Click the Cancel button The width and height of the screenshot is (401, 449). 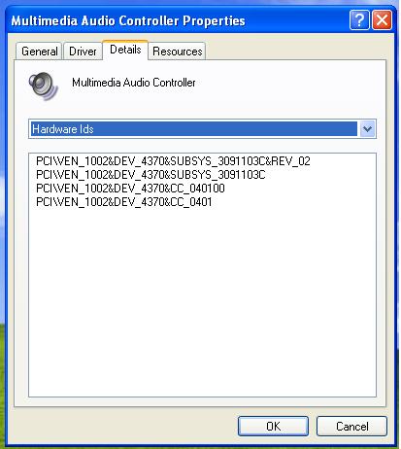coord(351,427)
